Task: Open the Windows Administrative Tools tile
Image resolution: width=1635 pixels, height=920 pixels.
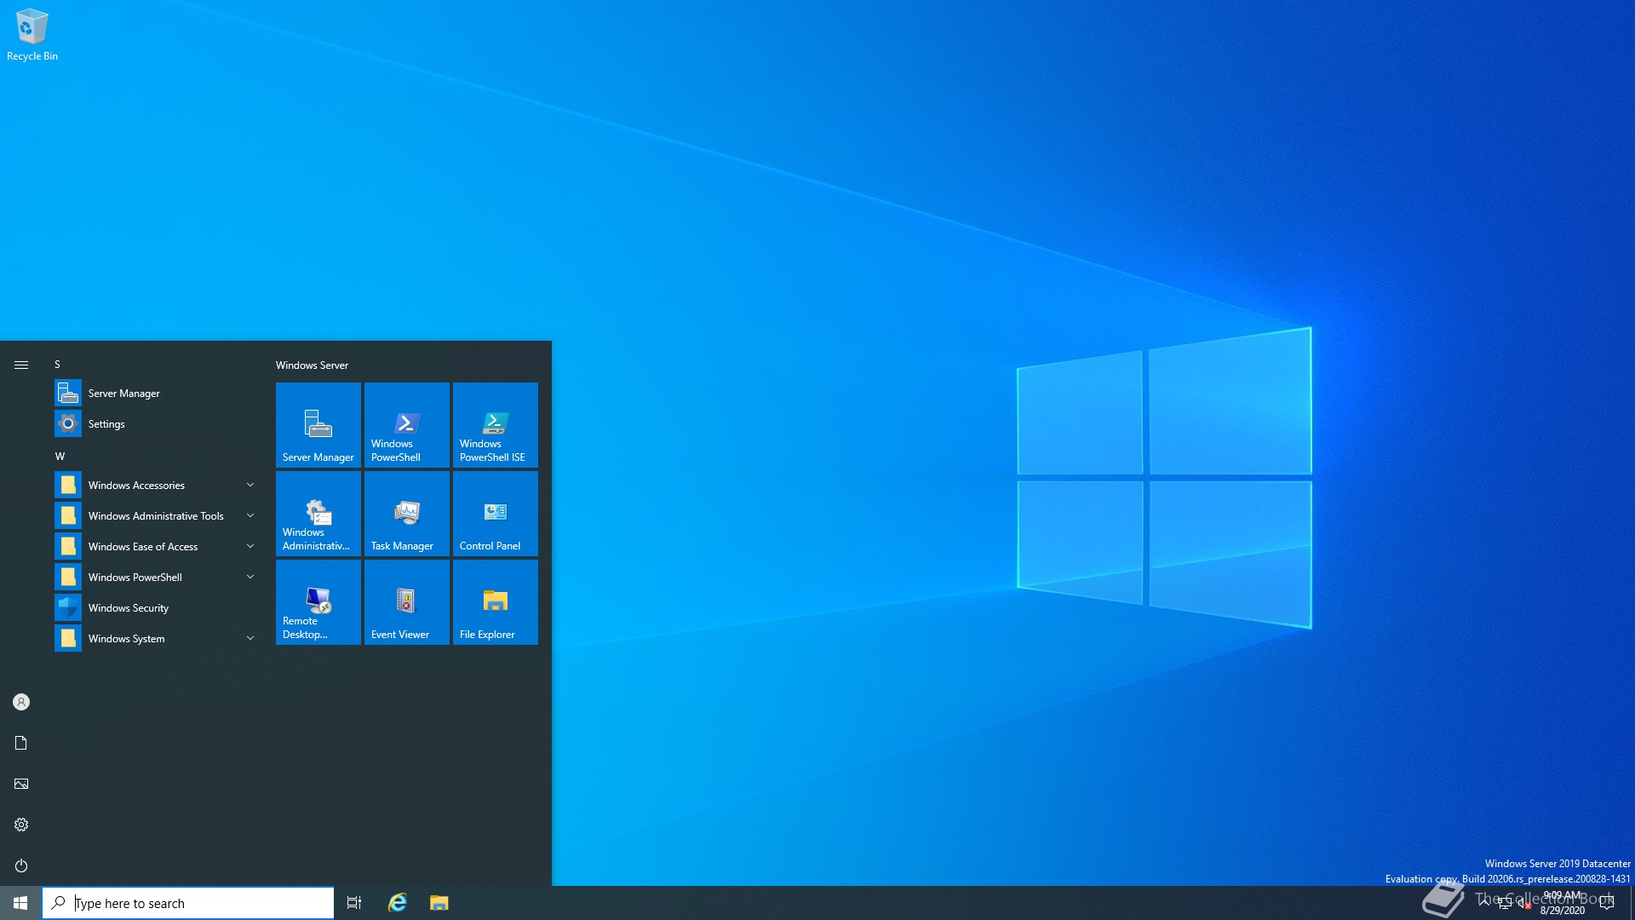Action: click(318, 513)
